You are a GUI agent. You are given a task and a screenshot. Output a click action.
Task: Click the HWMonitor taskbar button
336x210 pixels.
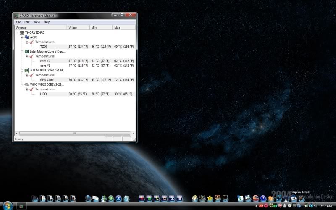click(x=21, y=206)
